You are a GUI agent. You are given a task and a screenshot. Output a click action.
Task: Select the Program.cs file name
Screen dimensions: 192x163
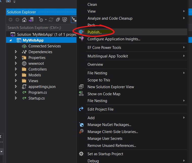click(38, 92)
